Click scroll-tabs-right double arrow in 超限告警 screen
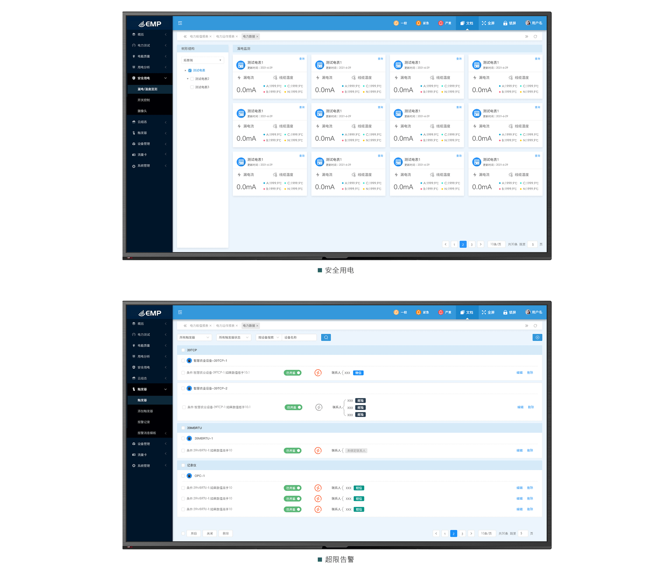The image size is (672, 577). point(526,326)
